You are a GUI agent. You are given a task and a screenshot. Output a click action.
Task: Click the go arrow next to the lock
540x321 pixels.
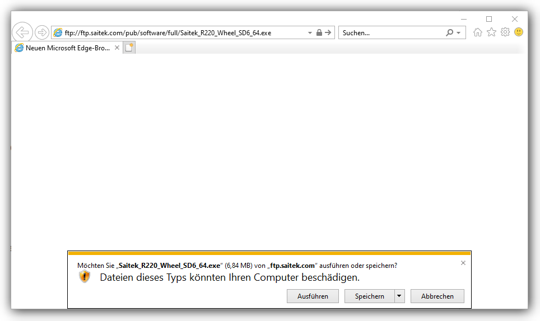(328, 32)
